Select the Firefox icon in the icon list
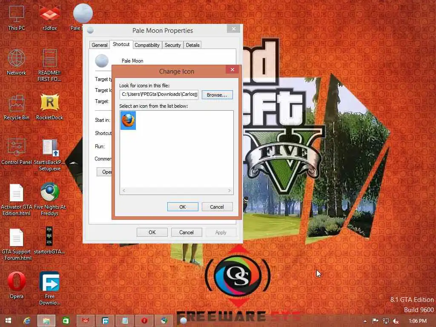Image resolution: width=436 pixels, height=327 pixels. 128,120
